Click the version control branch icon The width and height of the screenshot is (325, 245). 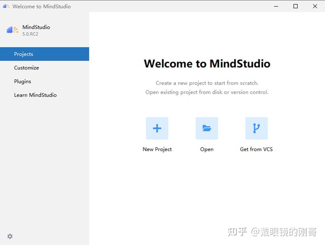[256, 128]
